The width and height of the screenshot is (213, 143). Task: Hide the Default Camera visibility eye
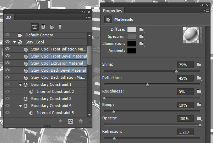tap(7, 35)
